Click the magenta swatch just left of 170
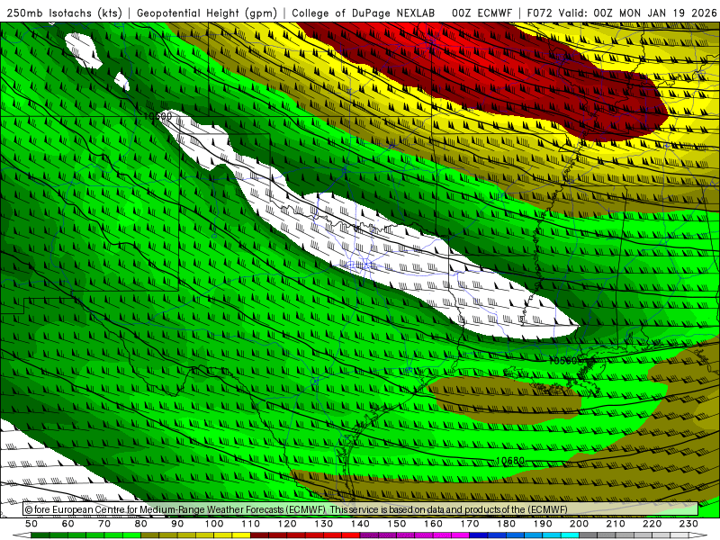The height and width of the screenshot is (540, 720). tap(460, 535)
